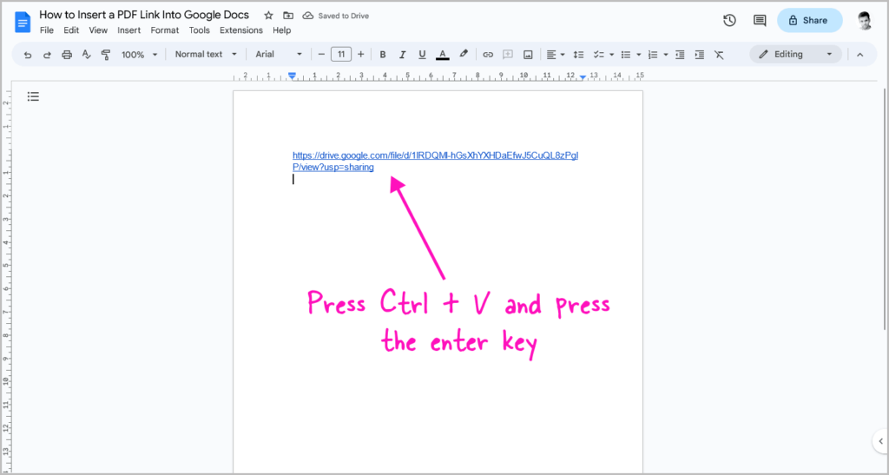Open the highlight color picker
The width and height of the screenshot is (889, 475).
464,55
